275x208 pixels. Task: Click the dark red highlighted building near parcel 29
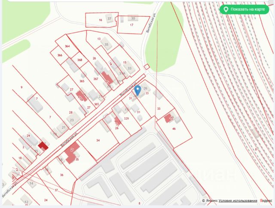(x=43, y=146)
